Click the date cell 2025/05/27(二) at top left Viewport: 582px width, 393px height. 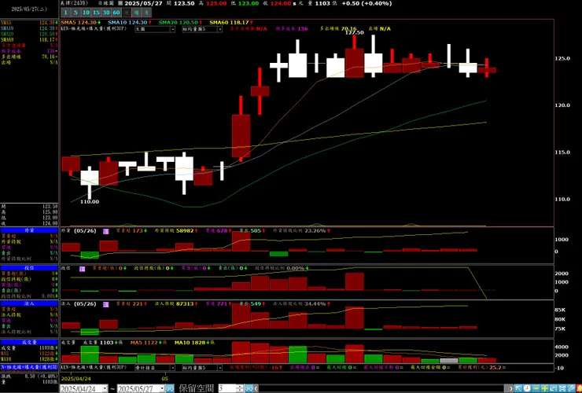pyautogui.click(x=29, y=9)
